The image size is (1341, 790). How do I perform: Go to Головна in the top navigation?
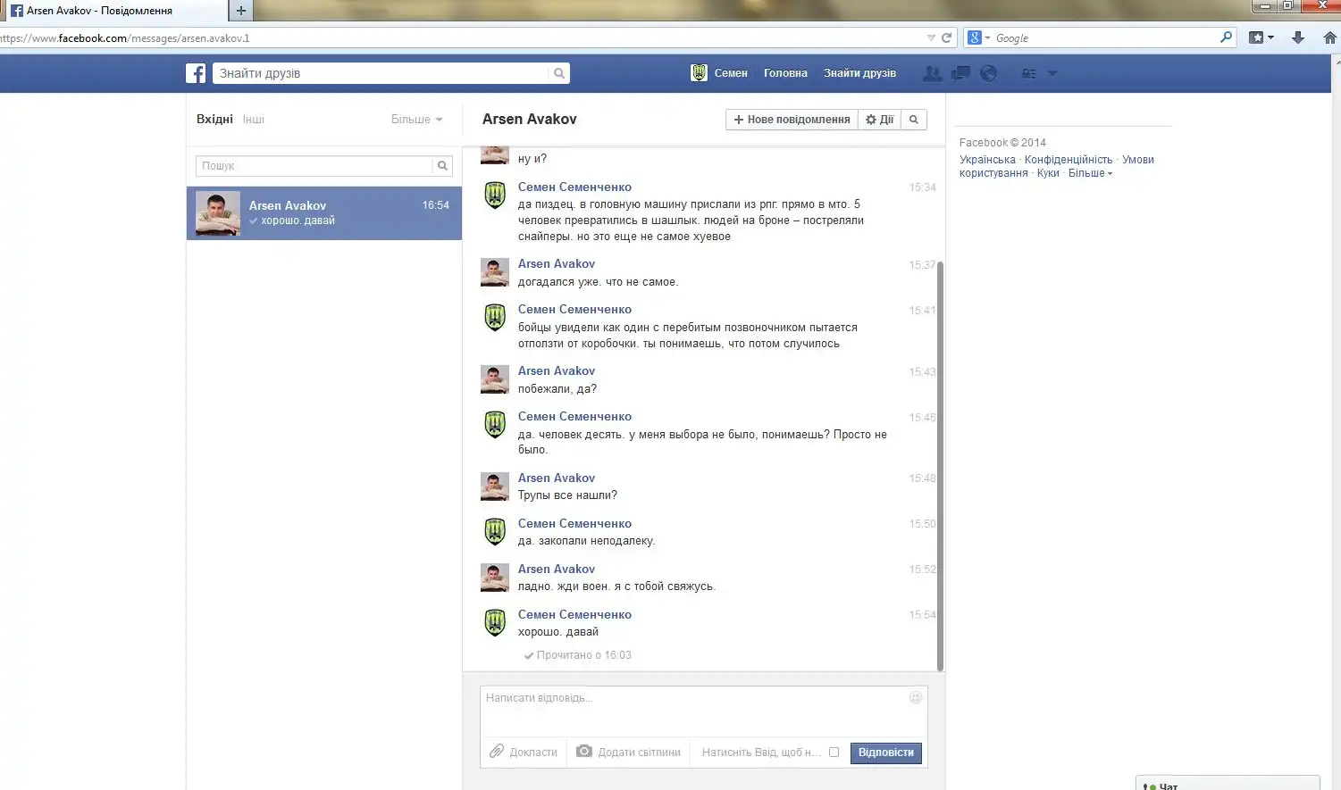785,73
